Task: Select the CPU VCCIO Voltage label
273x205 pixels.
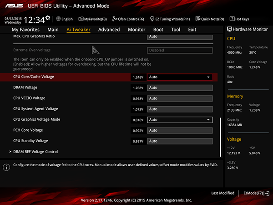Action: [x=29, y=98]
